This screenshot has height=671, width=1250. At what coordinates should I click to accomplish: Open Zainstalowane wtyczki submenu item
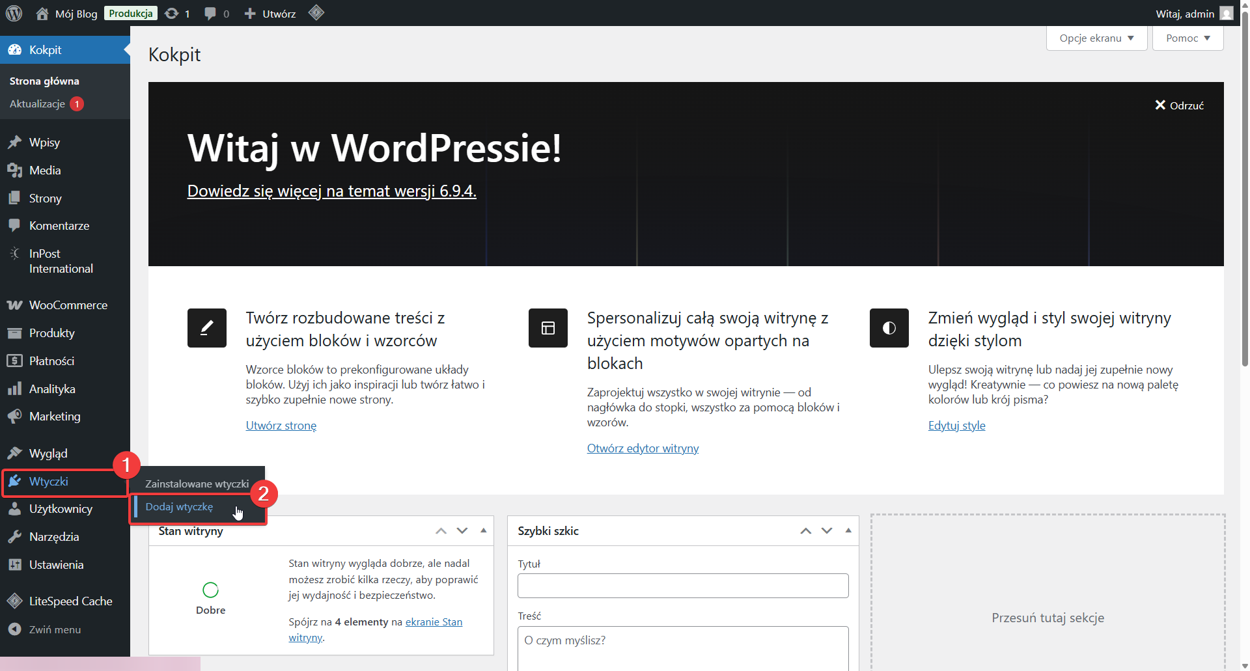click(x=197, y=484)
